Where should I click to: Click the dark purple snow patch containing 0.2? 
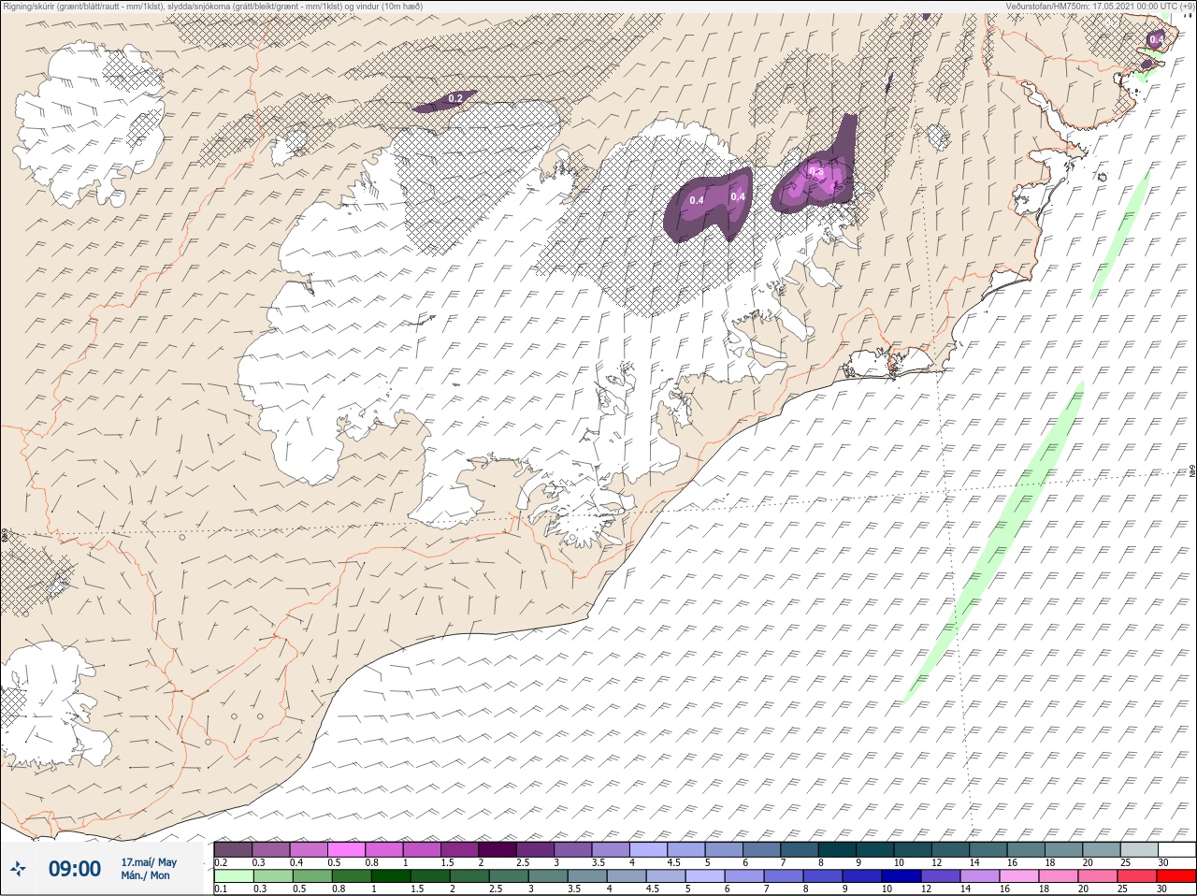click(x=445, y=101)
